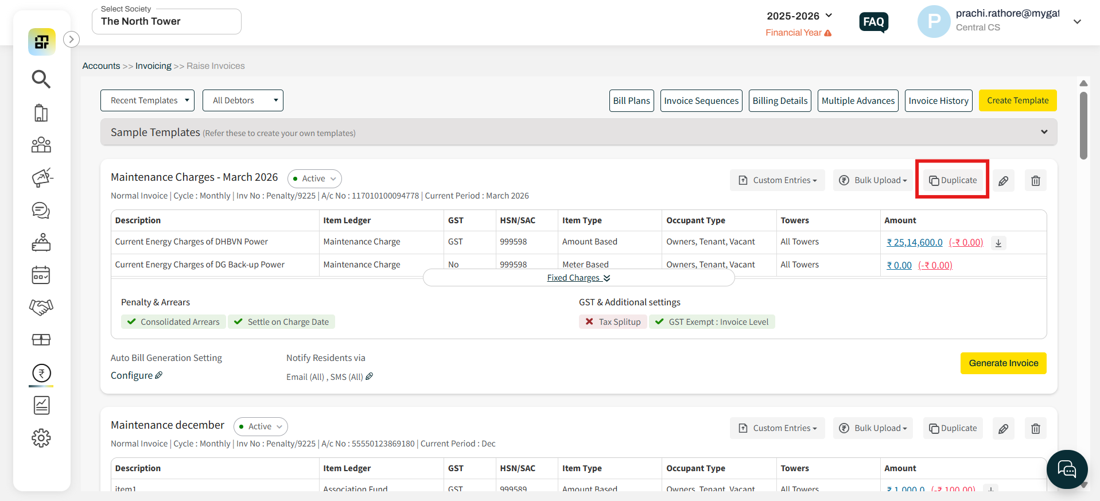This screenshot has width=1100, height=501.
Task: Click the Select Society field
Action: tap(166, 21)
